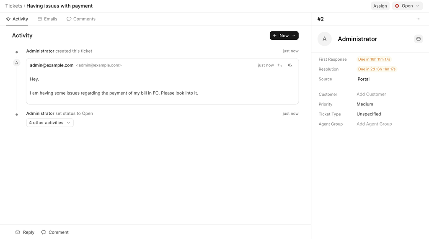Switch to the Emails tab
This screenshot has height=239, width=429.
click(x=47, y=19)
